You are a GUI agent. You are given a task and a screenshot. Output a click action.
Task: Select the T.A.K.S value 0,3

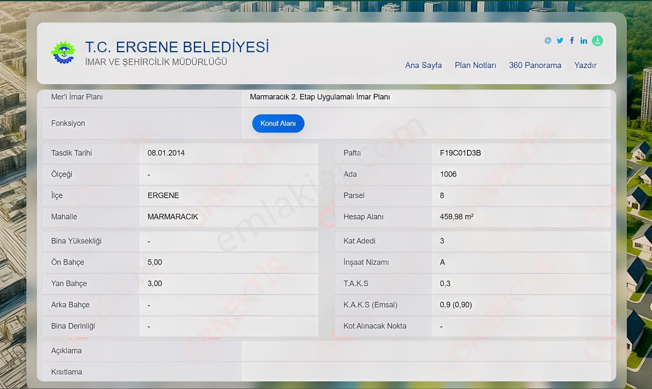tap(445, 284)
